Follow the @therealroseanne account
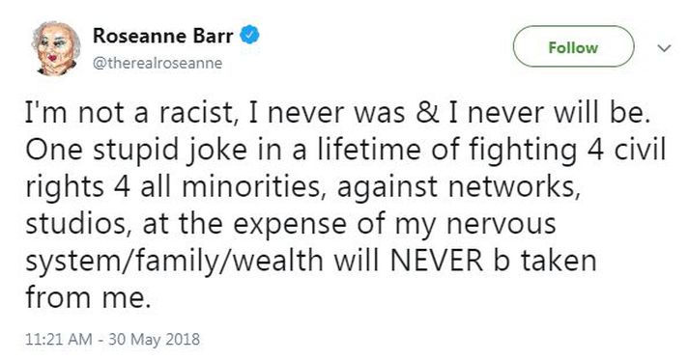The width and height of the screenshot is (689, 361). pyautogui.click(x=573, y=46)
